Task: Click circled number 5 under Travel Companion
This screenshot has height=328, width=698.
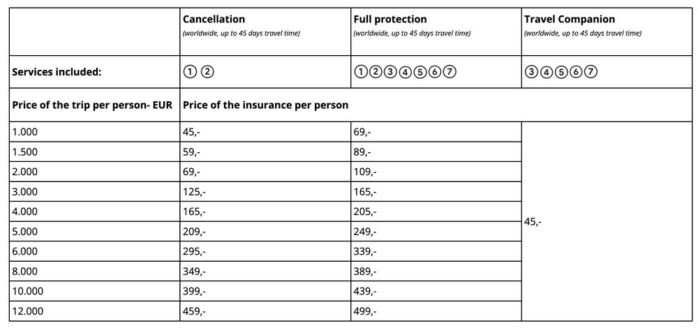Action: pos(562,71)
